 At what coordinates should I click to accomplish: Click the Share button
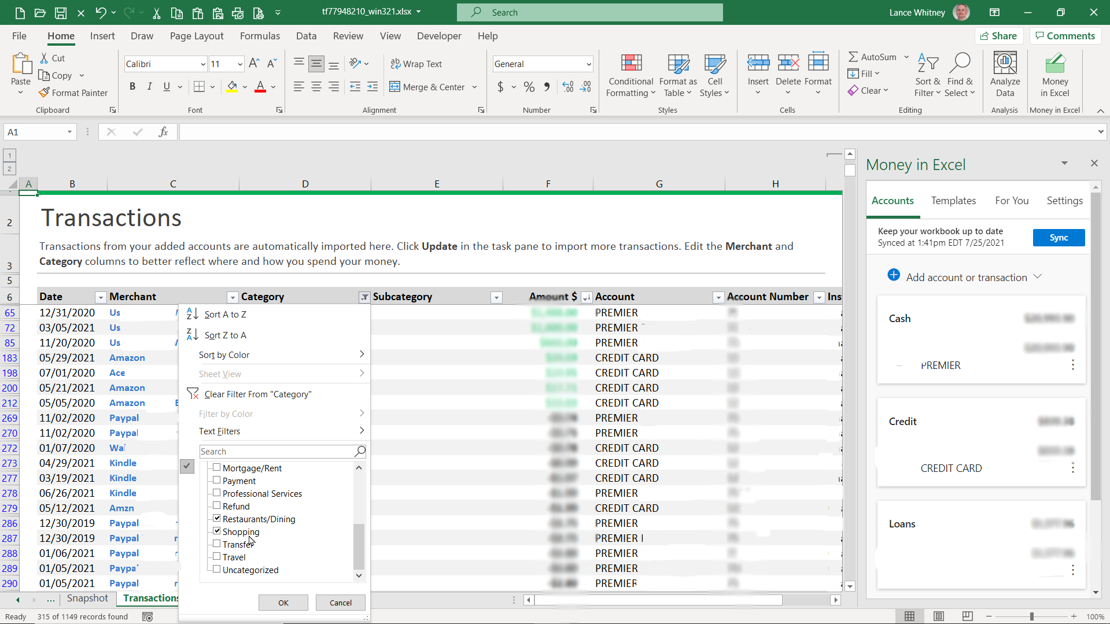[x=999, y=36]
